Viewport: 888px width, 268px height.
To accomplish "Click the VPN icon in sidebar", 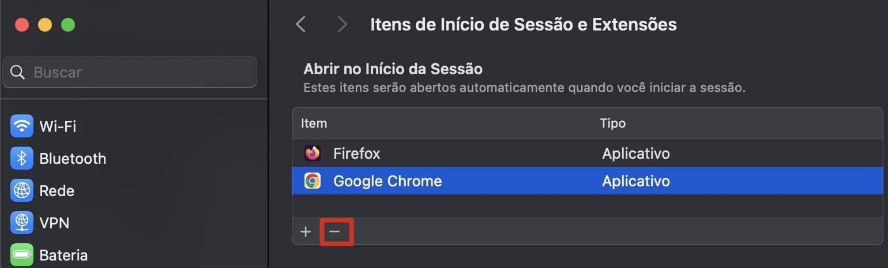I will (22, 223).
